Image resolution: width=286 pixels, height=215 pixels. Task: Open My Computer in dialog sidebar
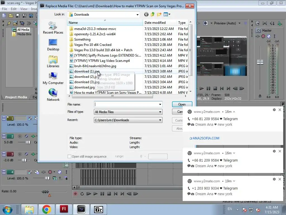[x=53, y=79]
